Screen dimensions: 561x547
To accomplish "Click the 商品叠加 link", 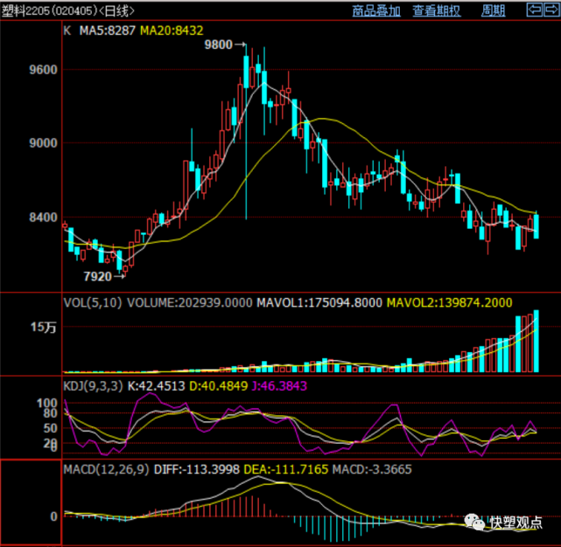I will (376, 10).
